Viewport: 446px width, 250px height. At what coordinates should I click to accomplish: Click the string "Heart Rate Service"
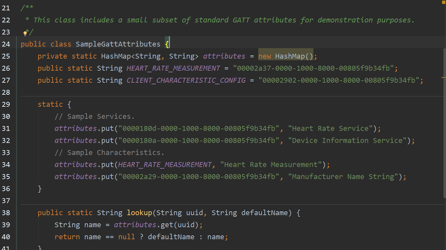[331, 128]
